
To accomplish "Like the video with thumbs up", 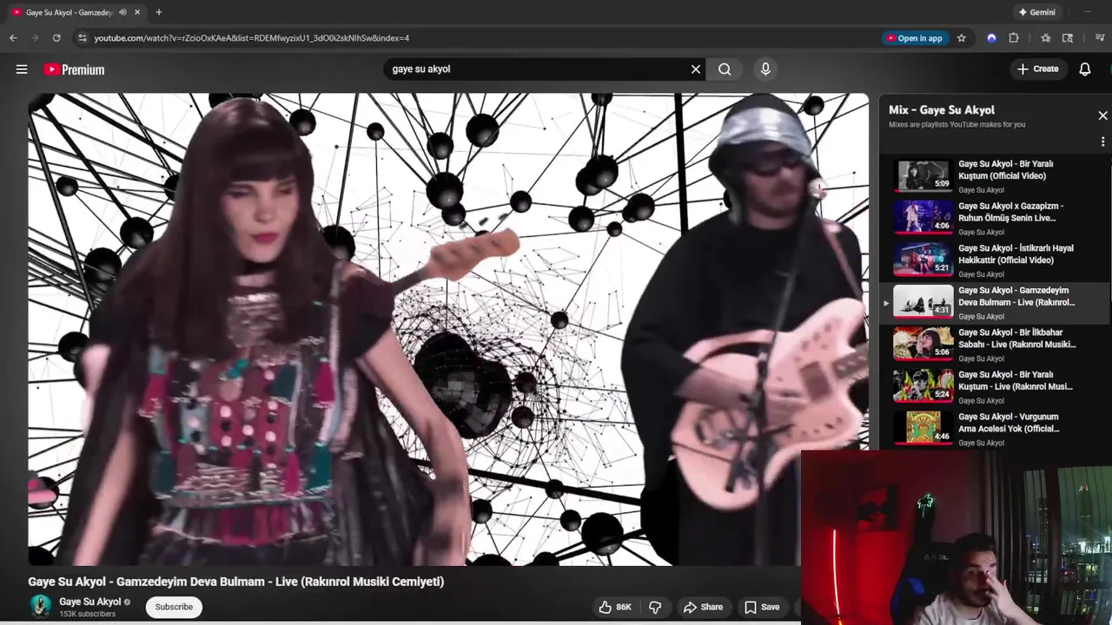I will point(615,607).
